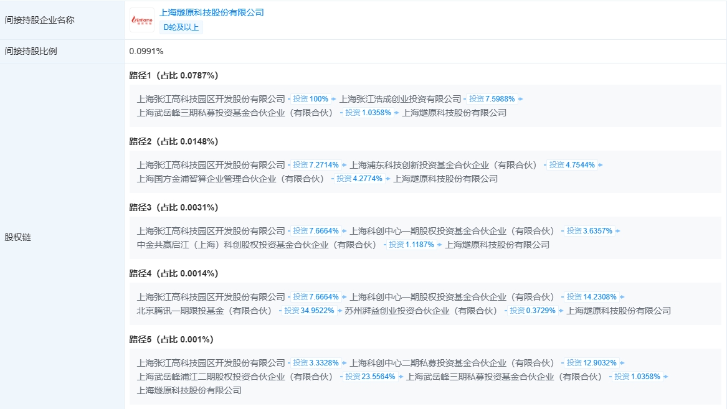
Task: Open 上海武岳峰三期私募投资基金合伙企业 in path 1
Action: tap(235, 113)
